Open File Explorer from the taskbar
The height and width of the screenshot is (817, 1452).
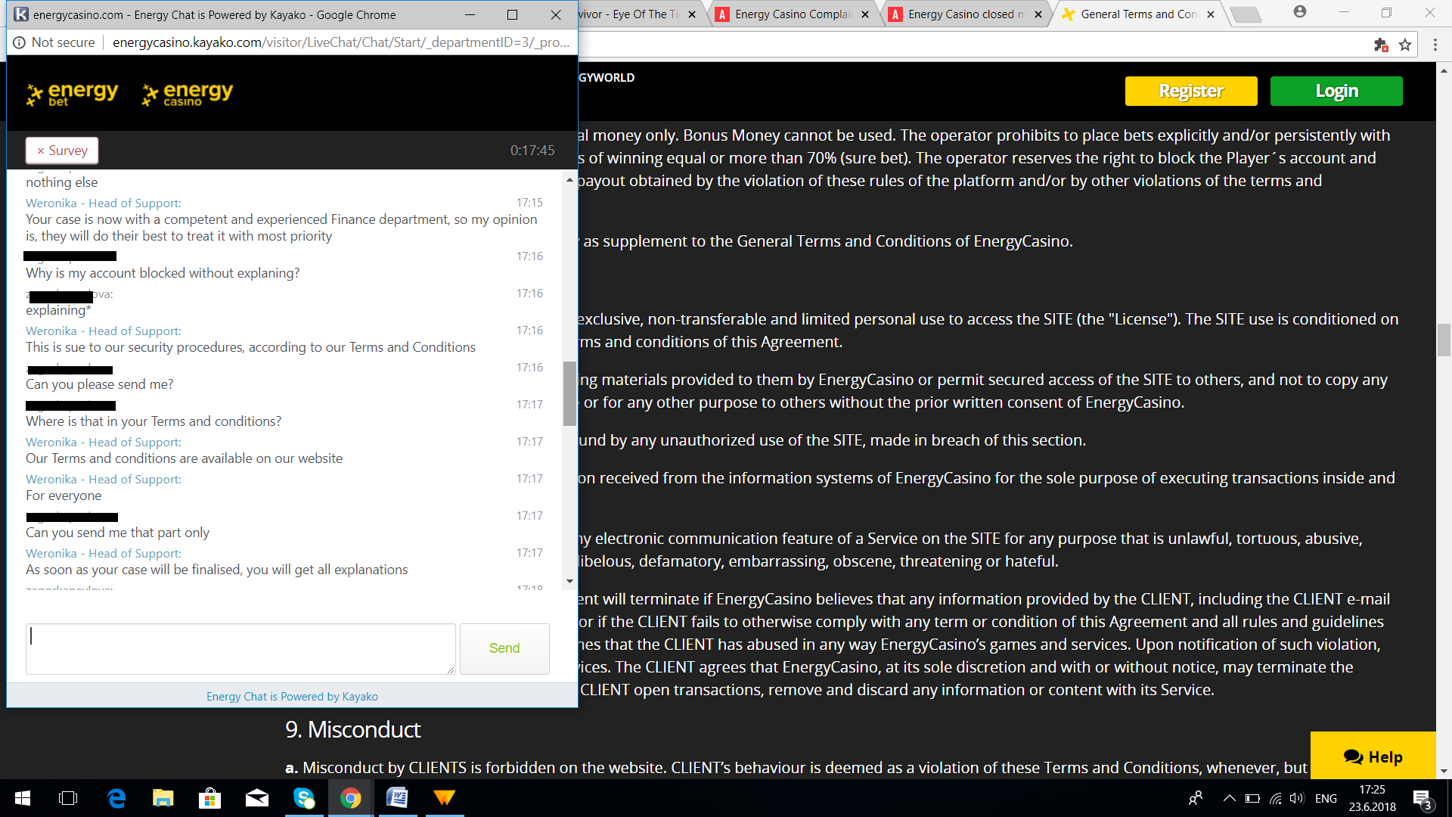pyautogui.click(x=163, y=798)
